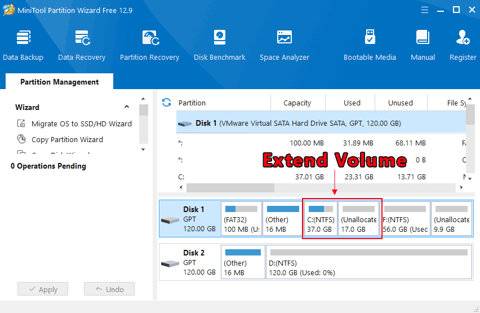Viewport: 480px width, 313px height.
Task: Select the C:(NTFS) 37.0 GB partition block
Action: point(320,219)
